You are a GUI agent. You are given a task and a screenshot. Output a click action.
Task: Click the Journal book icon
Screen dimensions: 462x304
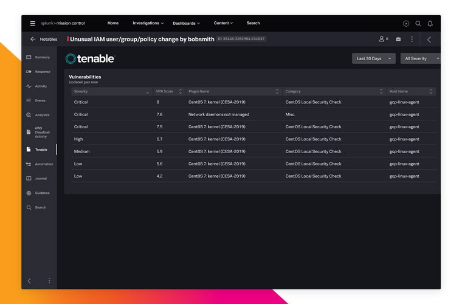click(29, 179)
